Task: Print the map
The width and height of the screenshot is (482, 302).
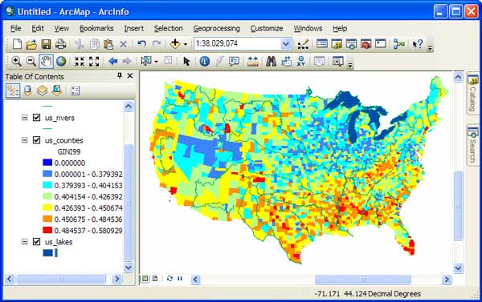Action: click(x=60, y=44)
